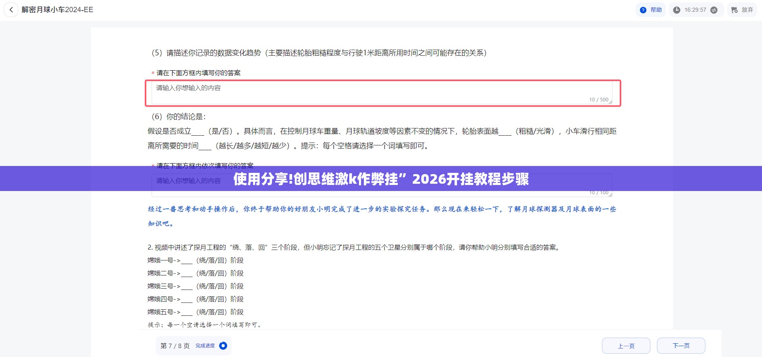Click the hint 提示：每一个空请选择一个词填写即可
Viewport: 762px width, 357px height.
(x=205, y=325)
